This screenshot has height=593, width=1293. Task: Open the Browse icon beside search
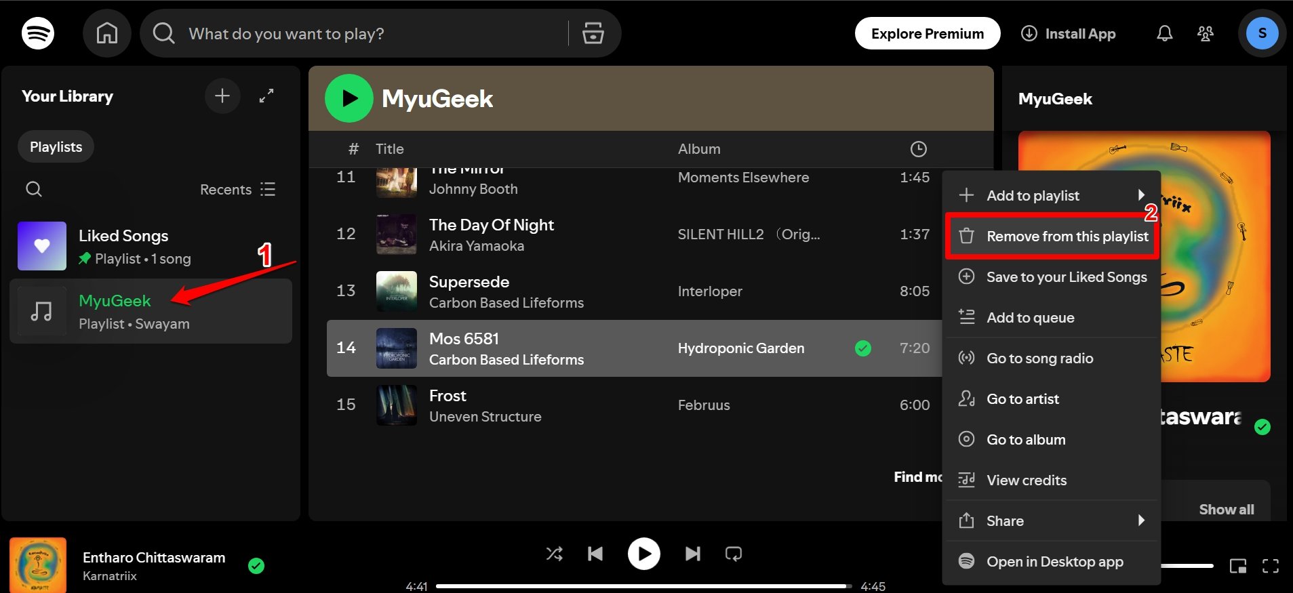[593, 33]
